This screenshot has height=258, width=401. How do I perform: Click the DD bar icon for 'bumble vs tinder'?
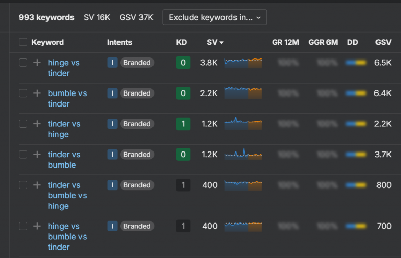(355, 93)
